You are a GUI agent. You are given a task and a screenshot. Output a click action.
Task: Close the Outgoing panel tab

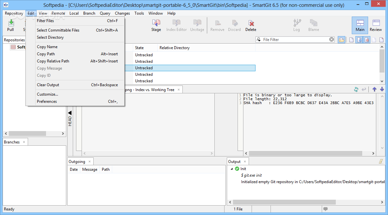tap(90, 162)
